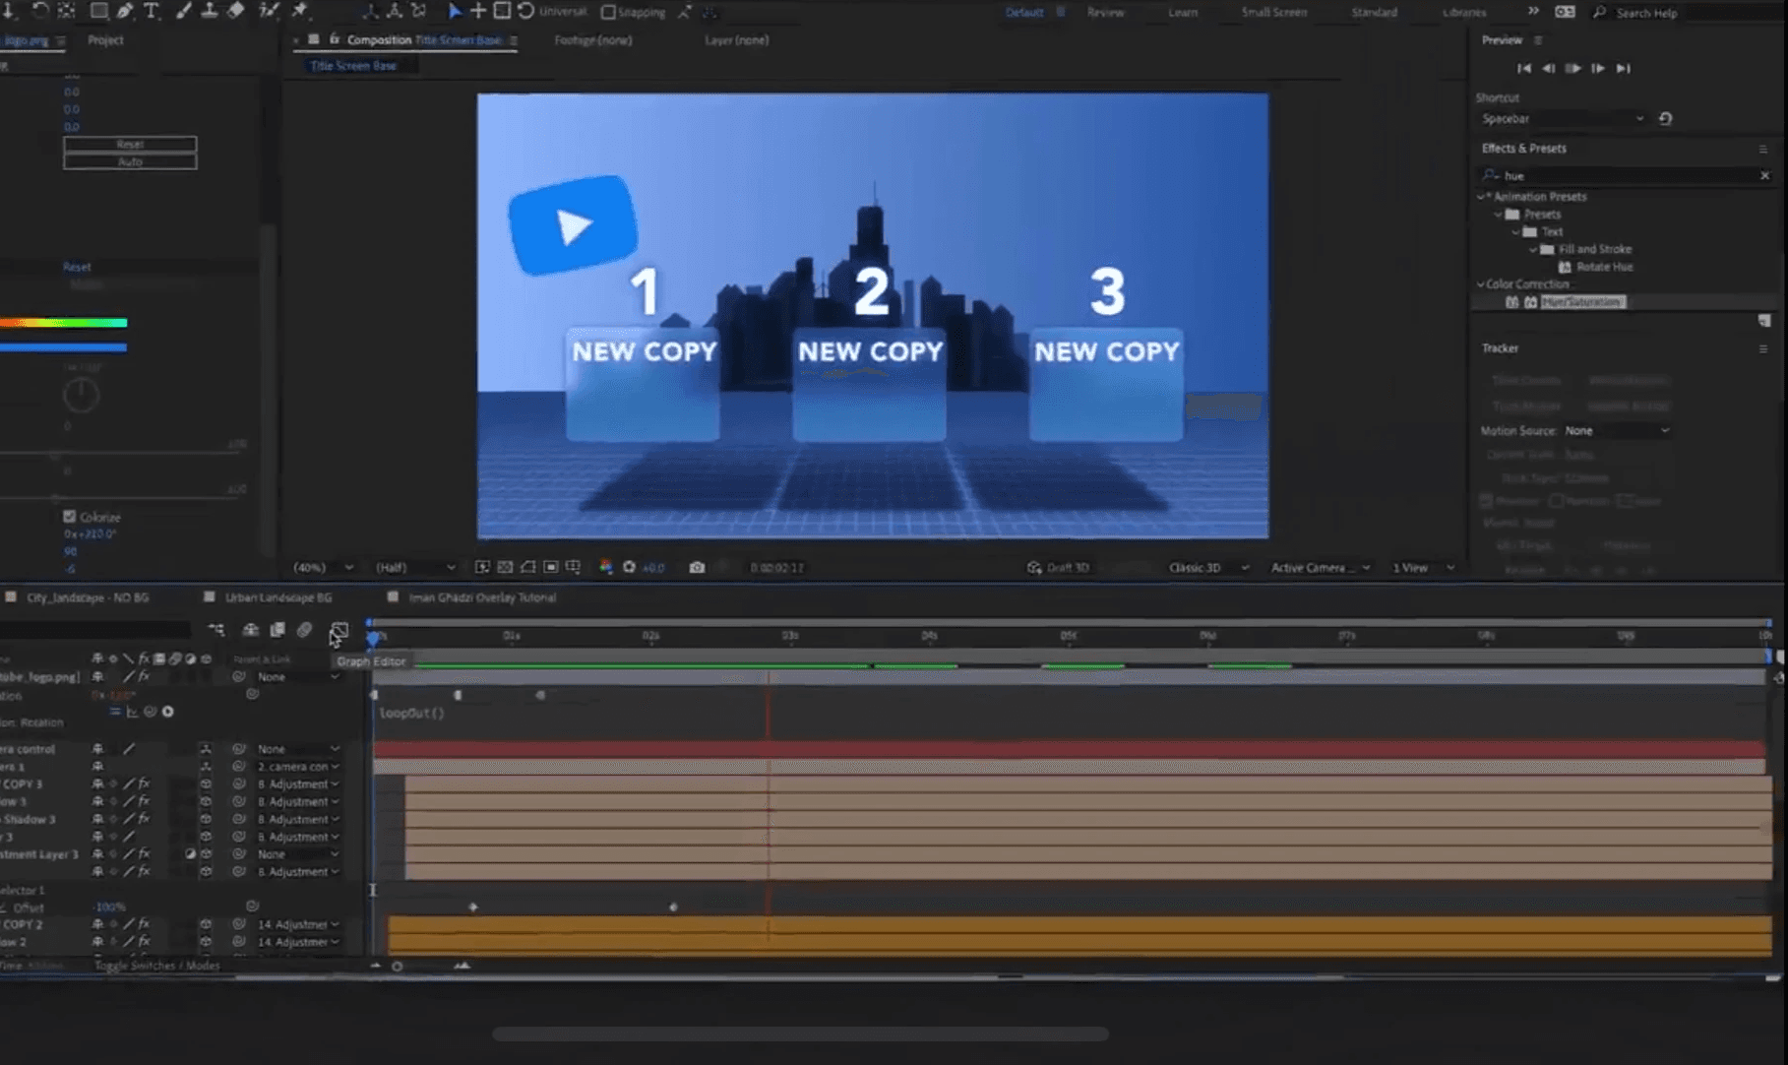The image size is (1788, 1065).
Task: Toggle 3D switch for COPY 2 layer
Action: click(205, 924)
